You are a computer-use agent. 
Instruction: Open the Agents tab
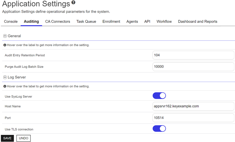132,21
